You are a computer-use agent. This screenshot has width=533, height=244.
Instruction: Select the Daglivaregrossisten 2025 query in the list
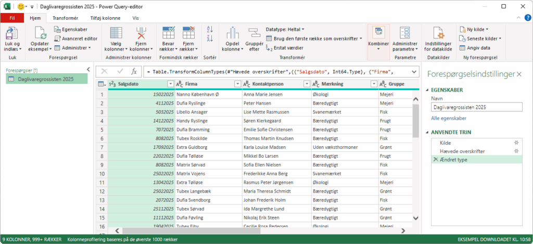click(46, 79)
